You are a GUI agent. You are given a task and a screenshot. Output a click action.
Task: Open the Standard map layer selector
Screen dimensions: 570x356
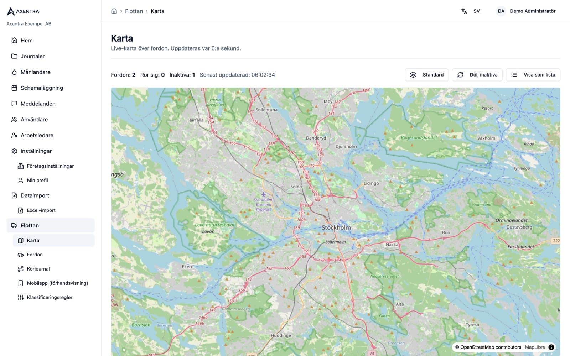tap(427, 75)
